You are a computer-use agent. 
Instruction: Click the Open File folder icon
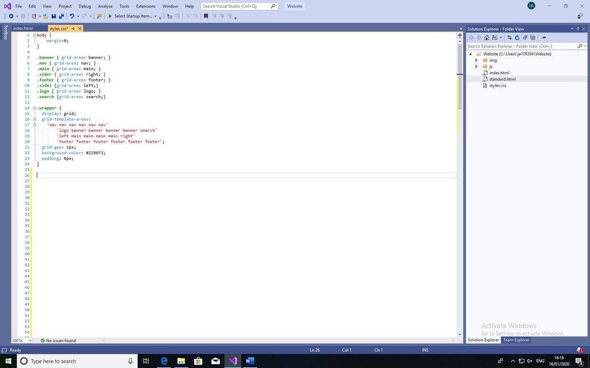tap(46, 16)
